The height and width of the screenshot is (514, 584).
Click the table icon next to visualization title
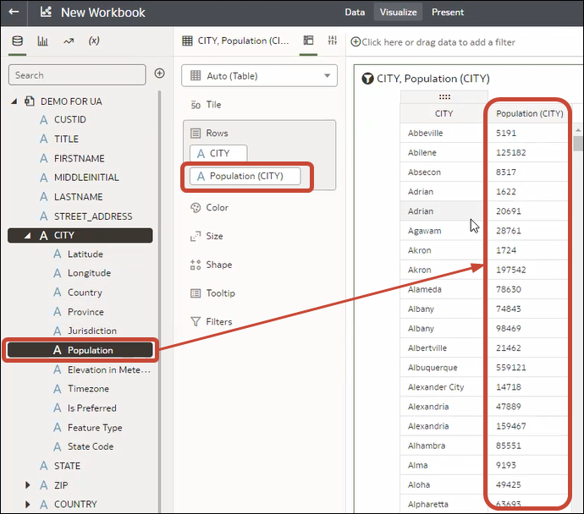[x=187, y=41]
